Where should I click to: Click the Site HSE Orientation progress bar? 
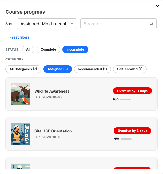click(126, 139)
